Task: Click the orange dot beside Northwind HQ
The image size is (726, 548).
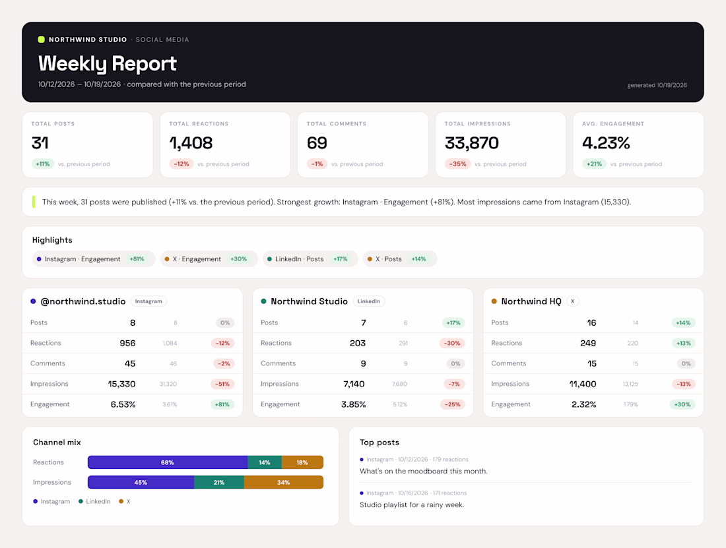Action: [x=494, y=301]
